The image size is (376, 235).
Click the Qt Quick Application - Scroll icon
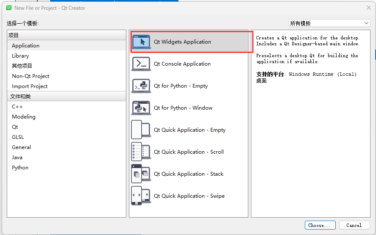[141, 152]
